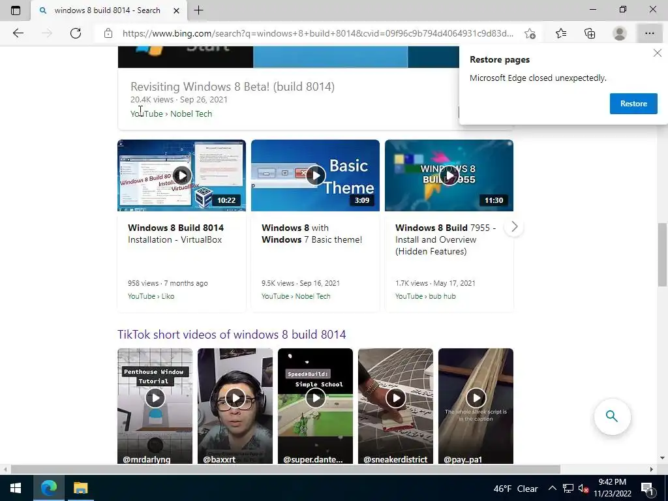
Task: Reload the page with the refresh icon
Action: tap(76, 33)
